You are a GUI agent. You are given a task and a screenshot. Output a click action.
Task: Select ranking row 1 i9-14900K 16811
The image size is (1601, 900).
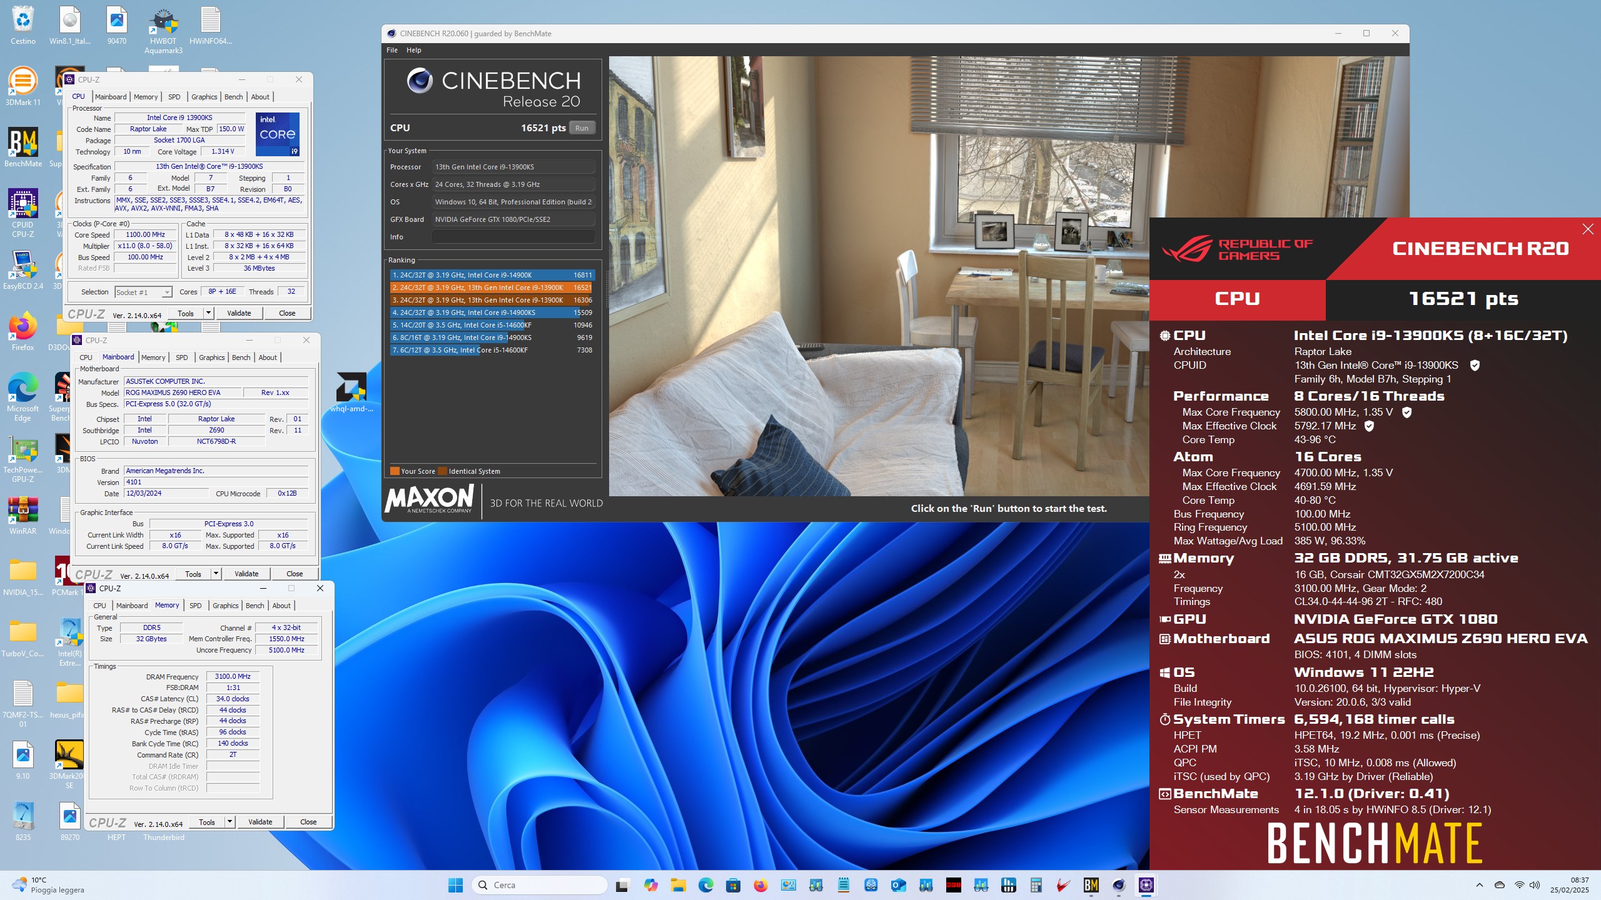(492, 275)
